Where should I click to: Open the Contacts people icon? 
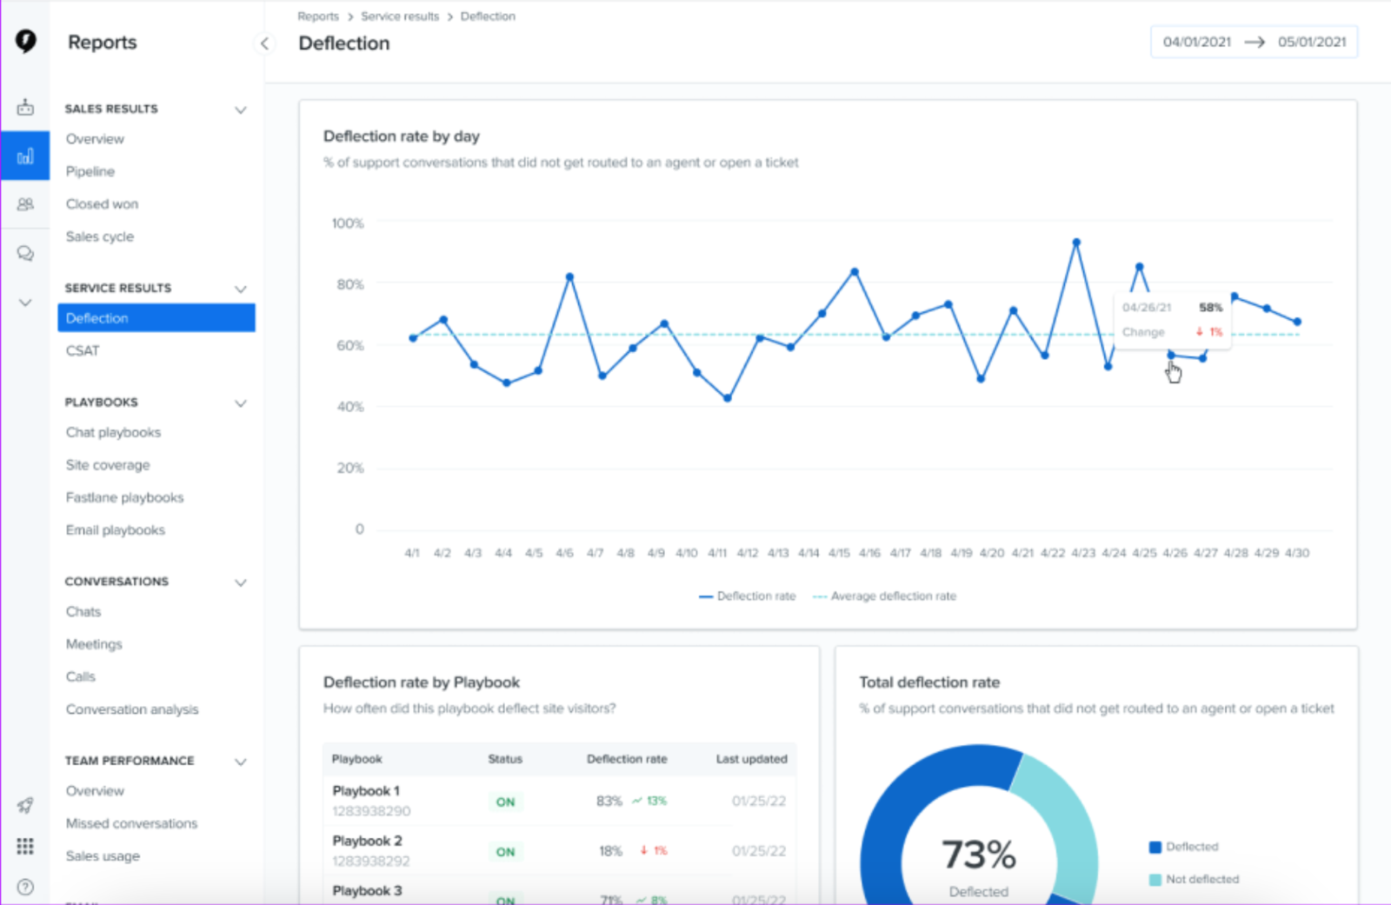pos(25,204)
